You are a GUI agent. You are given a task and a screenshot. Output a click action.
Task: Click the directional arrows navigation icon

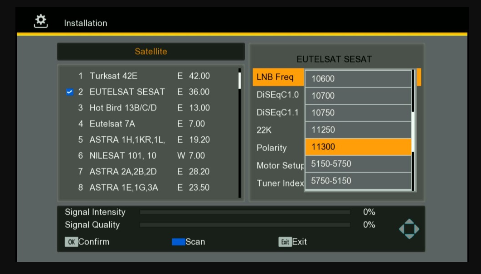click(409, 229)
